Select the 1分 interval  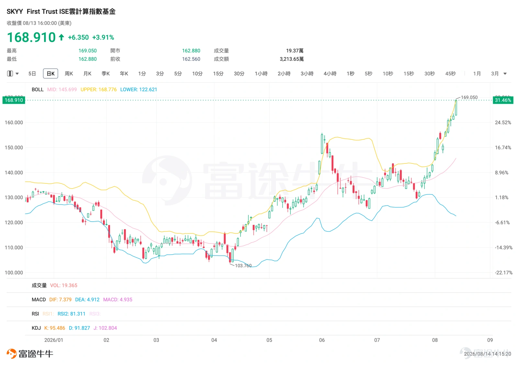tap(142, 74)
